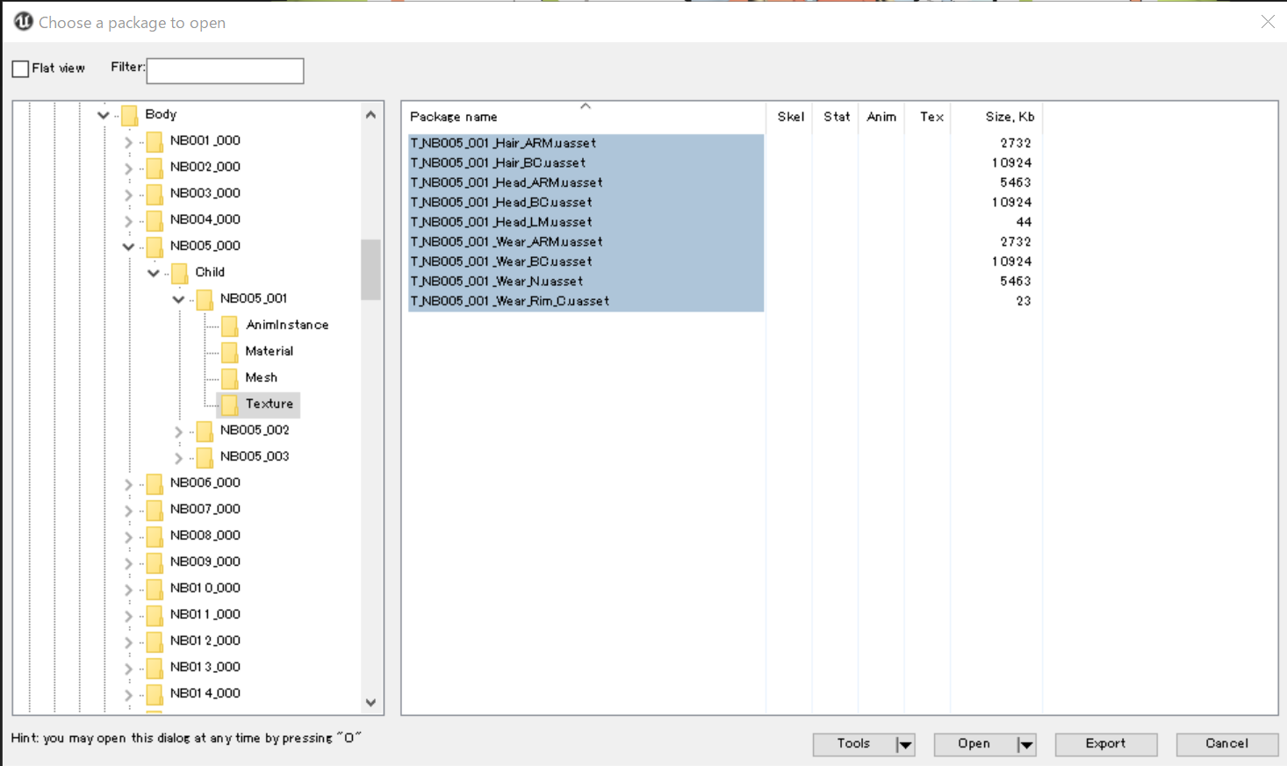1287x766 pixels.
Task: Click the NB012_000 folder icon
Action: [155, 641]
